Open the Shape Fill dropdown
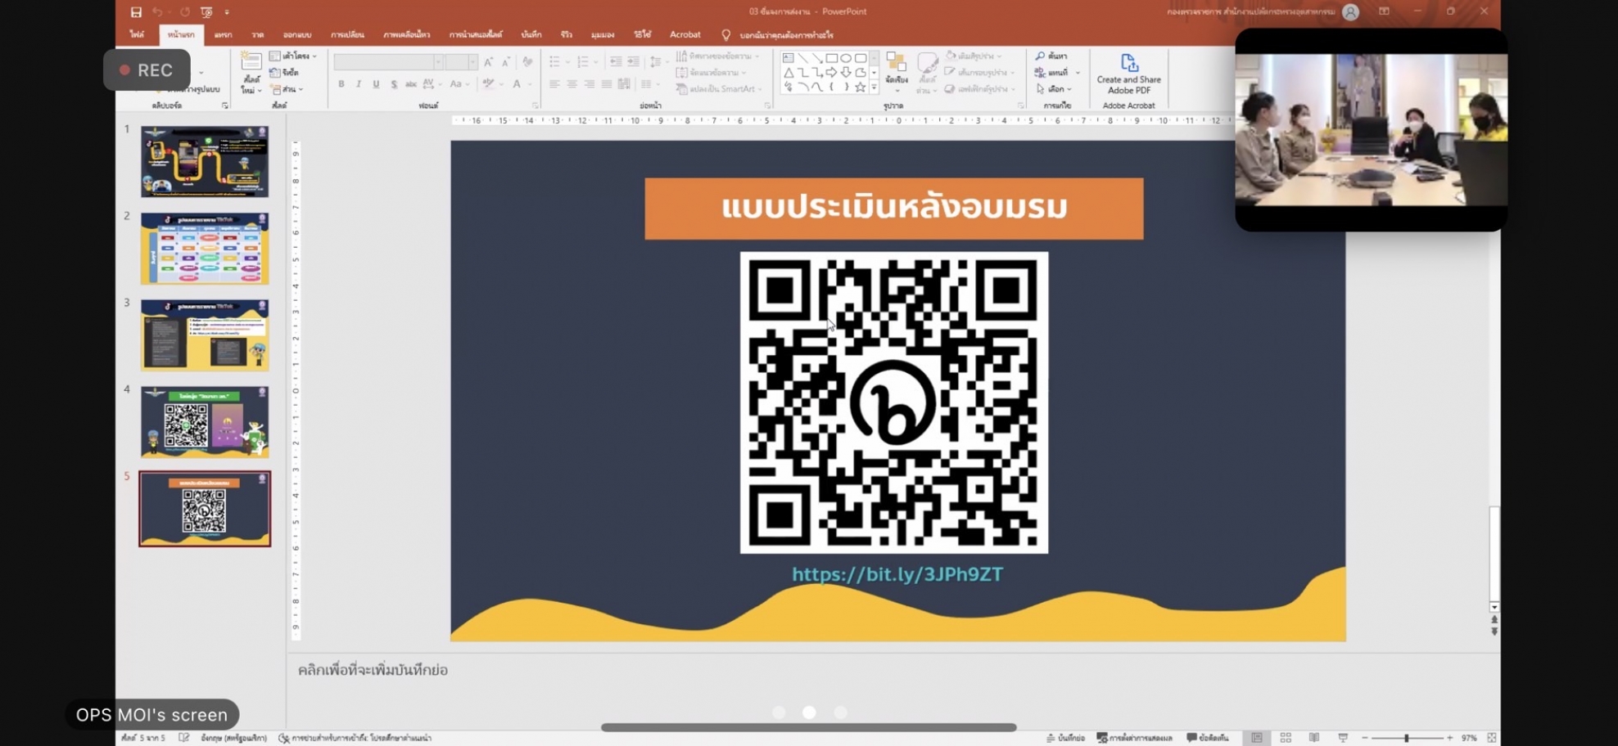Viewport: 1618px width, 746px height. tap(975, 56)
